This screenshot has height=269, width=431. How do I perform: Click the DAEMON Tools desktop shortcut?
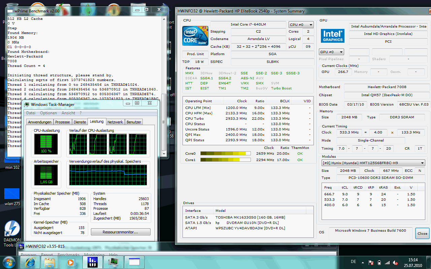coord(12,234)
